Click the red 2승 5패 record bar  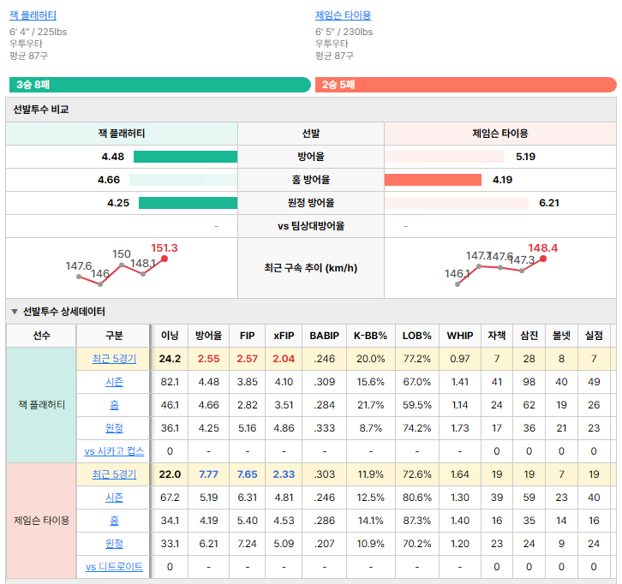point(466,85)
